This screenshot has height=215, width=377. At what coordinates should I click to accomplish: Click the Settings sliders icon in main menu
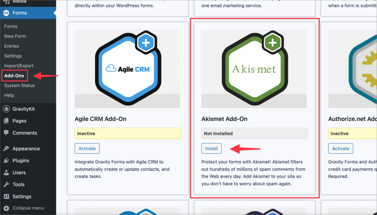coord(6,197)
